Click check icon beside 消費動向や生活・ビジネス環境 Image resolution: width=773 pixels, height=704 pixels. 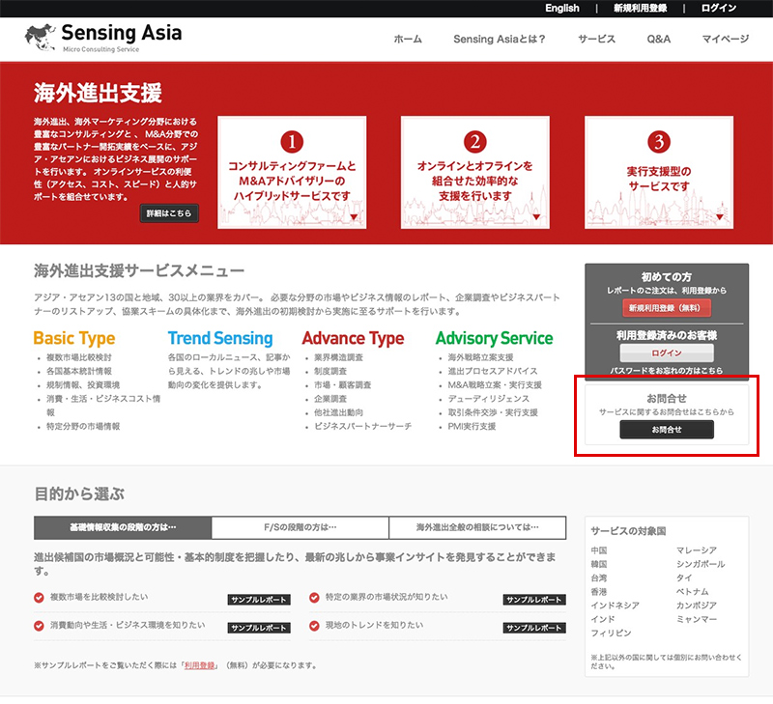pyautogui.click(x=39, y=626)
